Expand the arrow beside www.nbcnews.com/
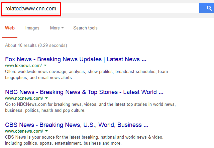The height and width of the screenshot is (148, 214). point(46,98)
